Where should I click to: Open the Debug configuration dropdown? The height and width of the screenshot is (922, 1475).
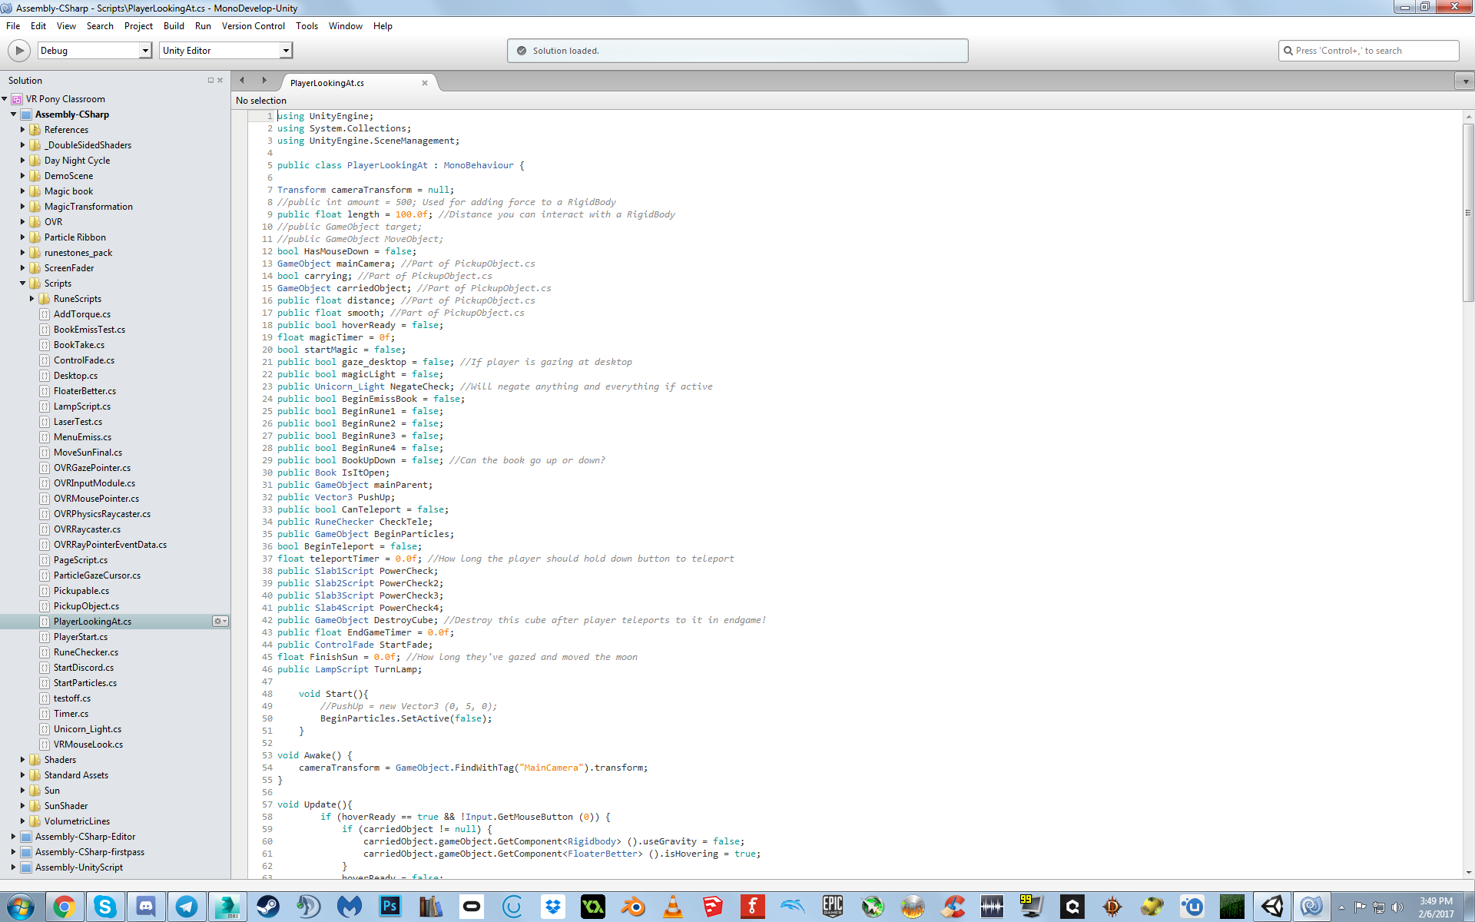pos(145,51)
